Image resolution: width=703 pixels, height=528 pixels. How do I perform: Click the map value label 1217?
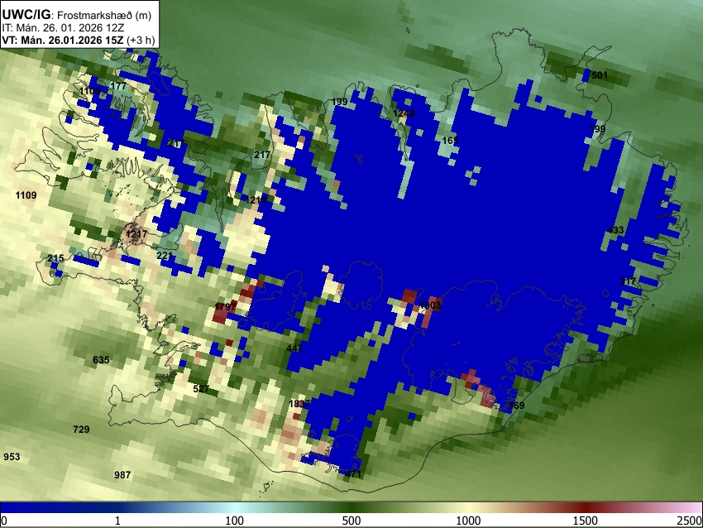click(136, 234)
